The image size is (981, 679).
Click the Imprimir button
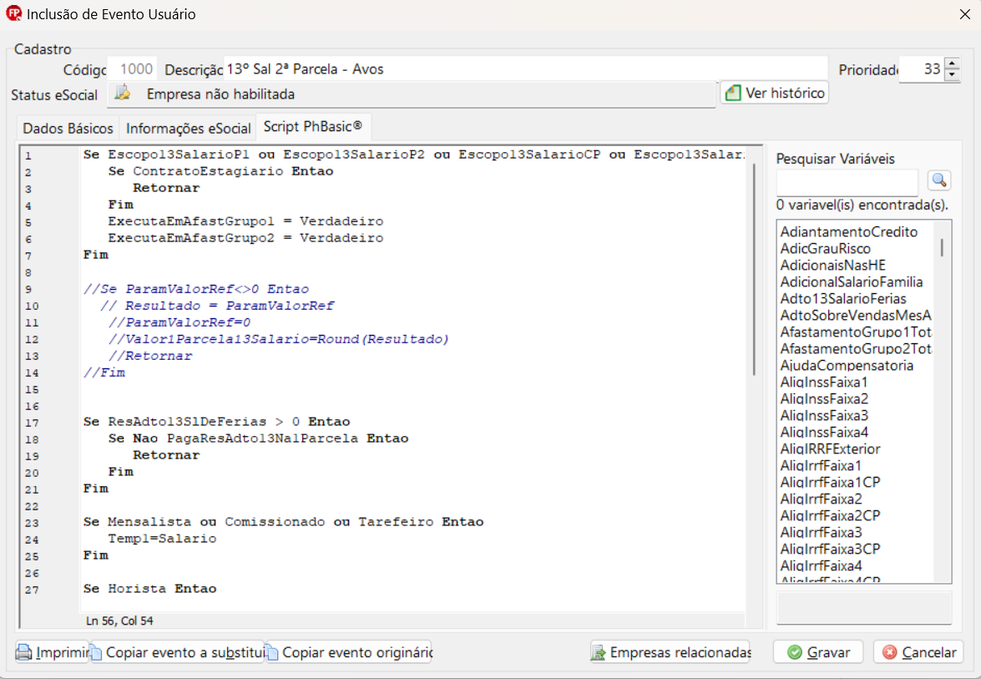(53, 652)
